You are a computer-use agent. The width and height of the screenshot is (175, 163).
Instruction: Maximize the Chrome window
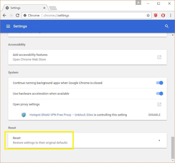click(159, 4)
